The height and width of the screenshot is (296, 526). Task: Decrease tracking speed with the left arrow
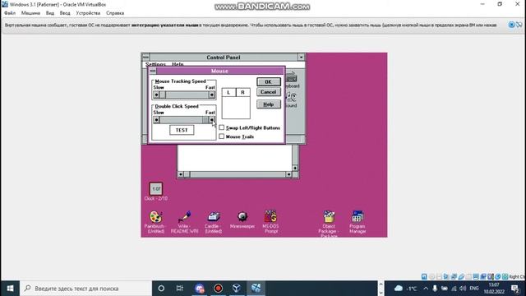tap(156, 95)
